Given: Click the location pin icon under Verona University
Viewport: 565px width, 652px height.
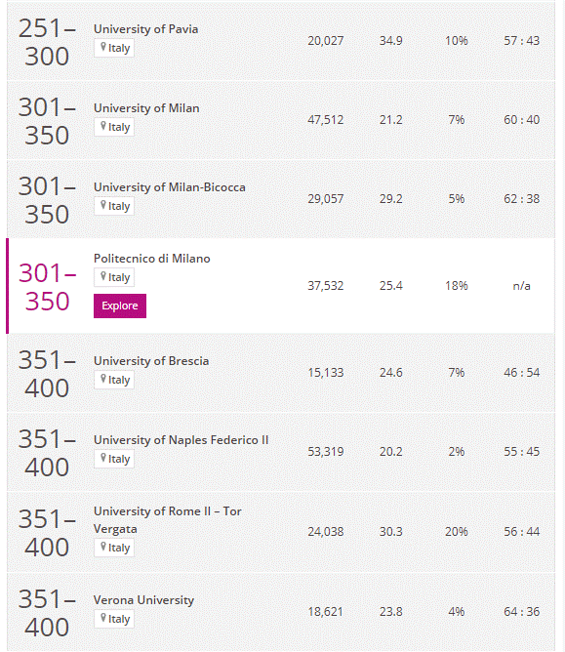Looking at the screenshot, I should point(103,618).
